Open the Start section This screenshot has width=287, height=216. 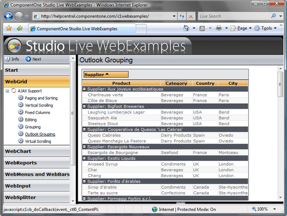[37, 70]
